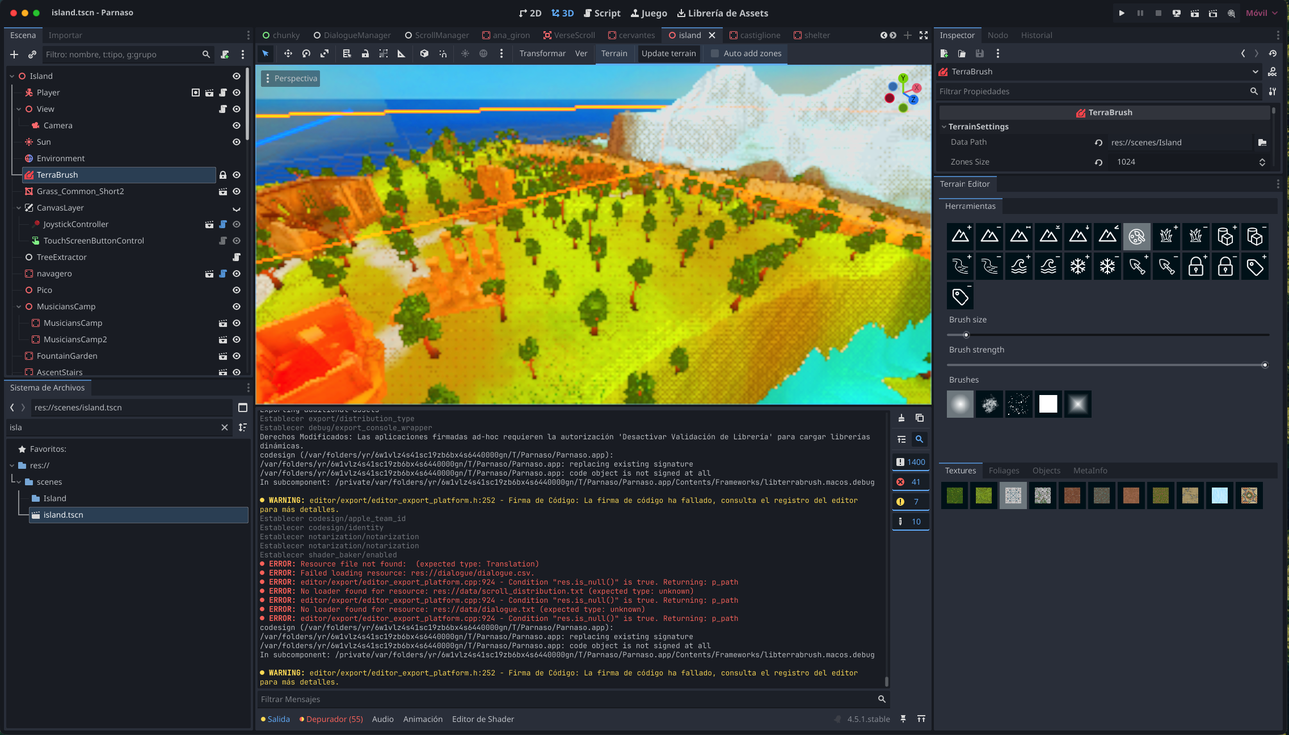Select the Move tool in the 3D toolbar
This screenshot has height=735, width=1289.
288,53
